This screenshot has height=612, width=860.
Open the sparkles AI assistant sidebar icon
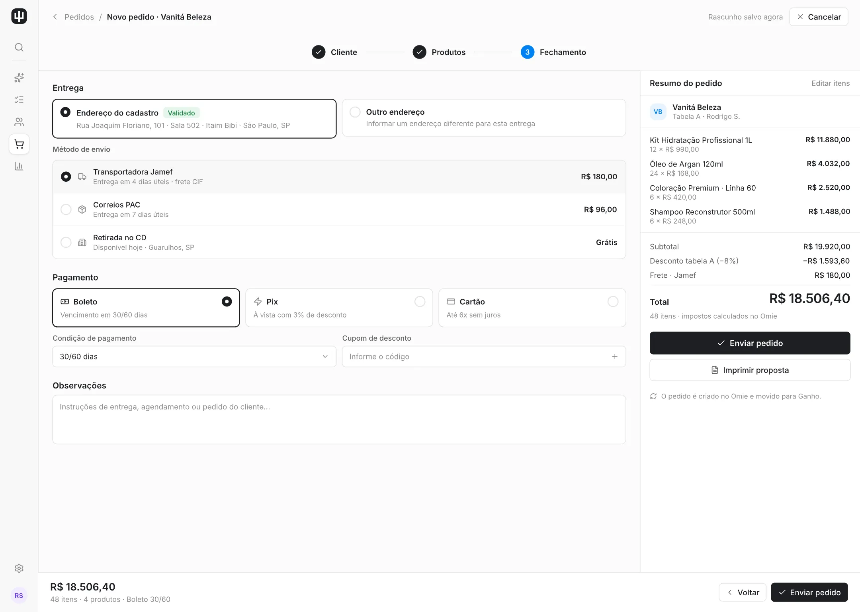tap(19, 77)
